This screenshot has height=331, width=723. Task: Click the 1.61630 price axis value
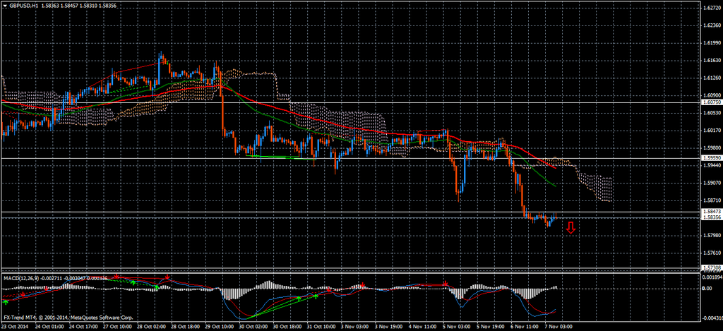(x=712, y=61)
